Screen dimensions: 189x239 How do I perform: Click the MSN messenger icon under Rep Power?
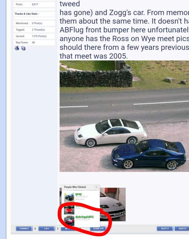[x=17, y=48]
